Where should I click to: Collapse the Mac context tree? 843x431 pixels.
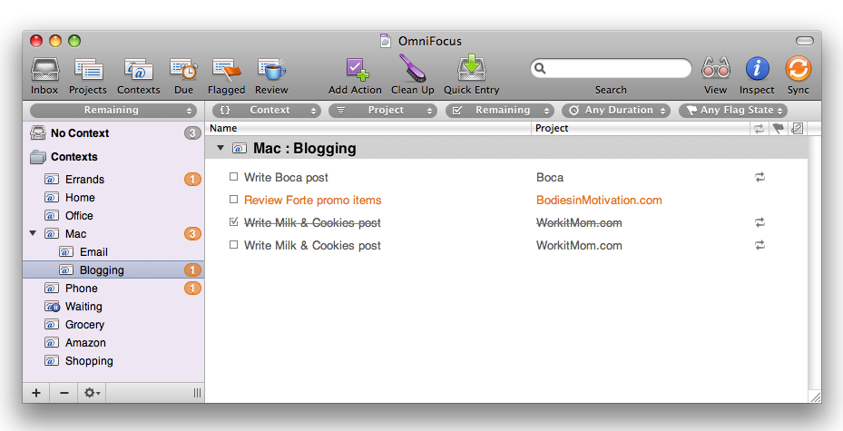pyautogui.click(x=33, y=233)
